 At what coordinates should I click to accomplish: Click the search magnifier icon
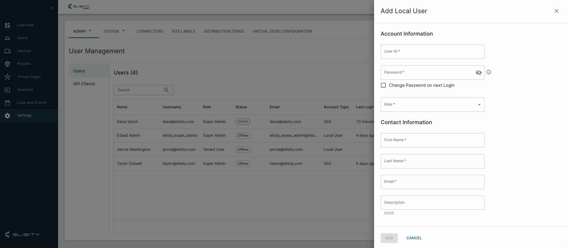click(x=166, y=90)
